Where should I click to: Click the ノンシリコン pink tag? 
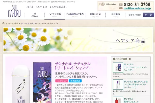point(62,81)
